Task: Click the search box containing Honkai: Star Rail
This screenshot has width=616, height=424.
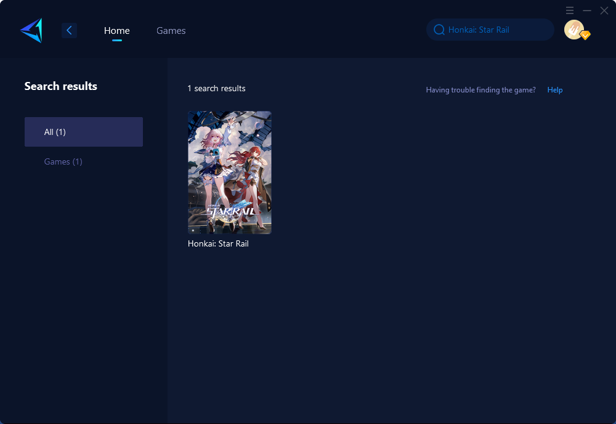Action: click(490, 30)
